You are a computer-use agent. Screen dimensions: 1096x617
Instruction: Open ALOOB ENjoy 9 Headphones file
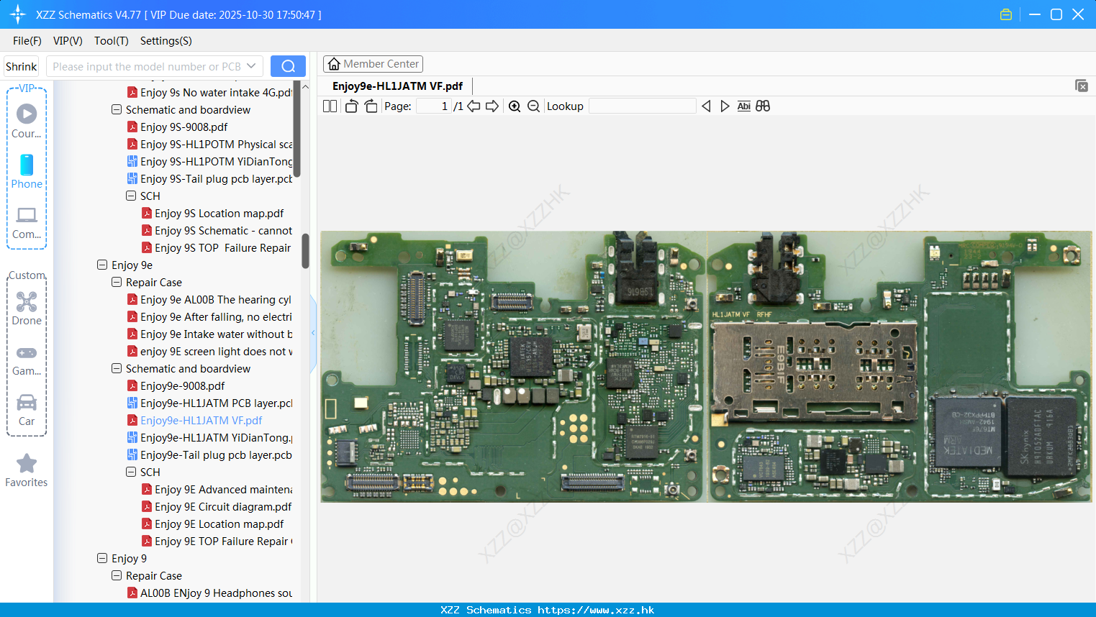[x=217, y=593]
